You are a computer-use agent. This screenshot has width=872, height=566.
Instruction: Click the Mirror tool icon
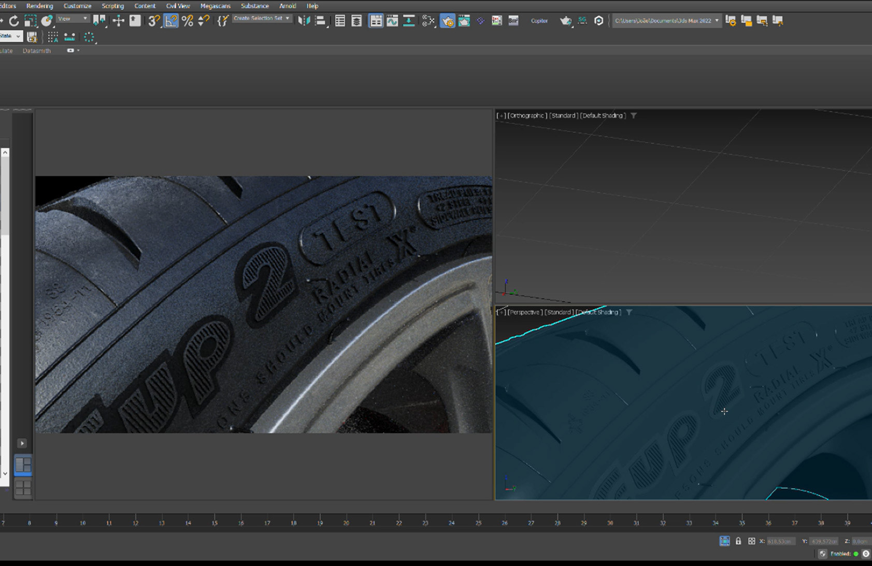click(x=304, y=21)
